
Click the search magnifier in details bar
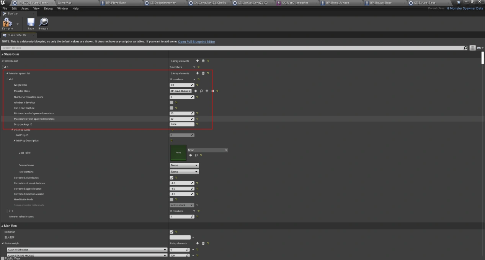click(x=465, y=48)
